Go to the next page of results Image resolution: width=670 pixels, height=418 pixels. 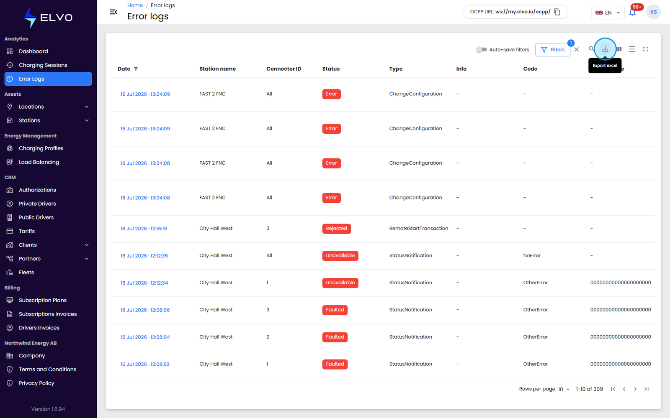635,389
